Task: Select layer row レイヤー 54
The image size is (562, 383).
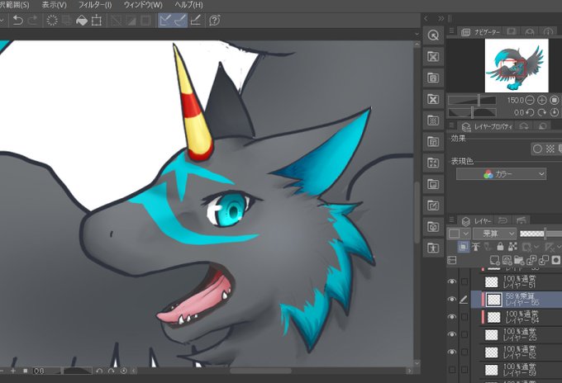Action: (x=517, y=317)
